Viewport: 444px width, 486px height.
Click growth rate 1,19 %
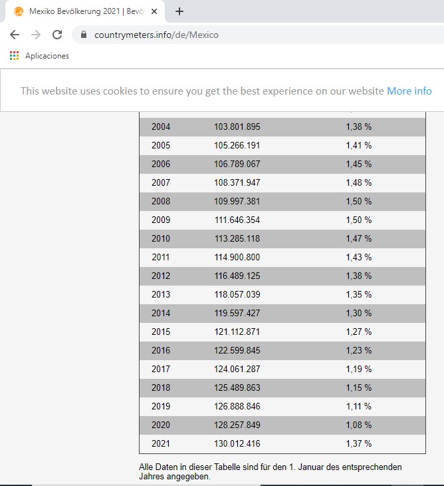(359, 369)
